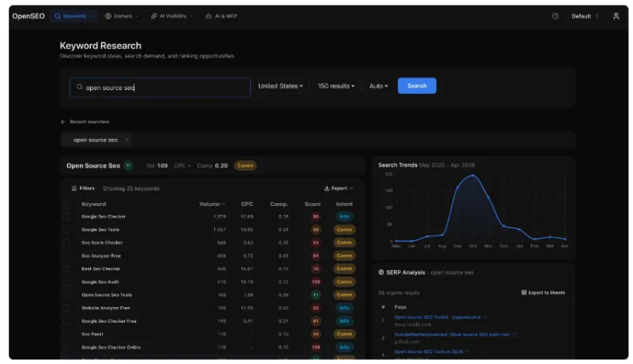Click the back arrow beside Recent searches
This screenshot has width=633, height=364.
pos(63,122)
